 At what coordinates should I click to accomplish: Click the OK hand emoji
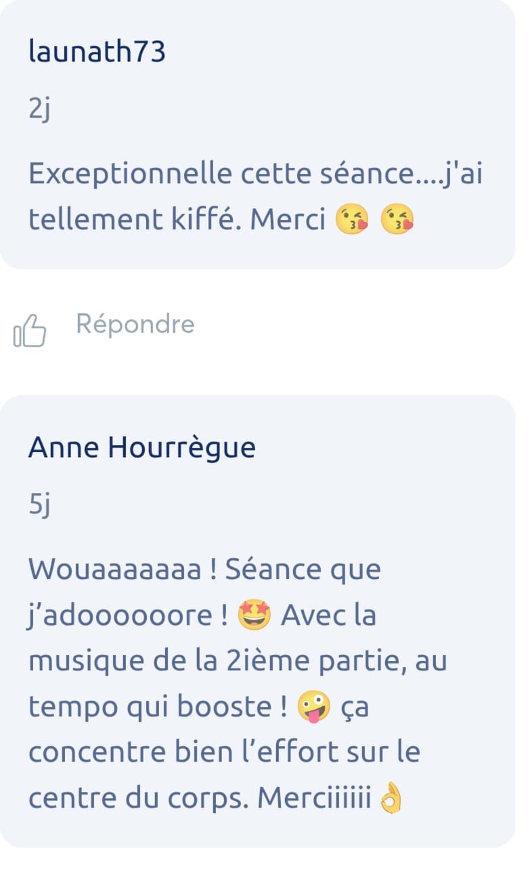pyautogui.click(x=391, y=800)
